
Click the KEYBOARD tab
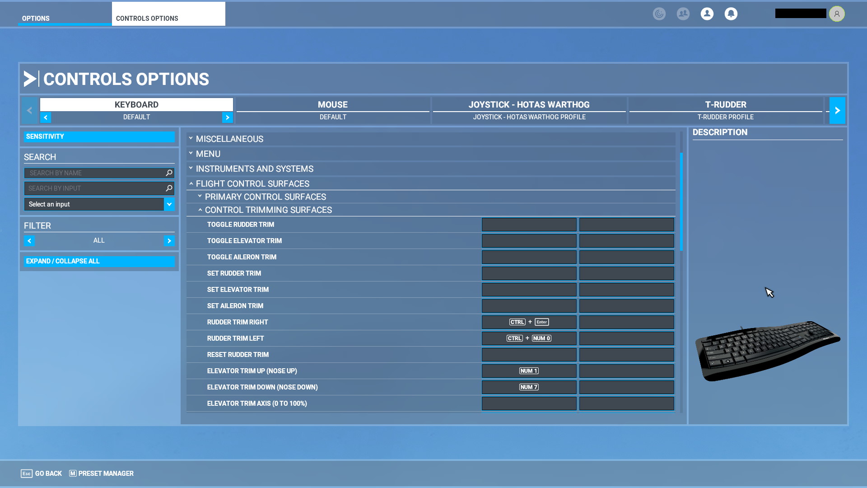[136, 104]
